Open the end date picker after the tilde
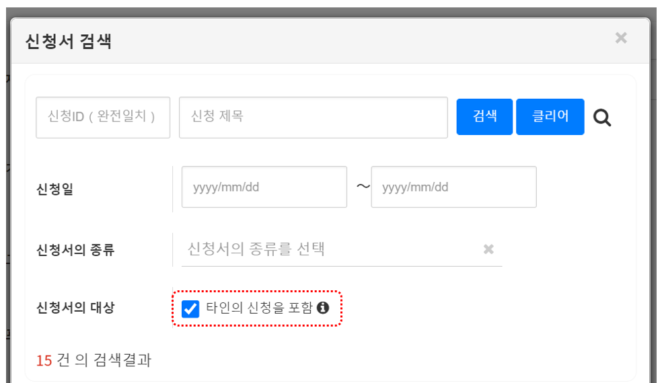The width and height of the screenshot is (662, 383). click(453, 187)
